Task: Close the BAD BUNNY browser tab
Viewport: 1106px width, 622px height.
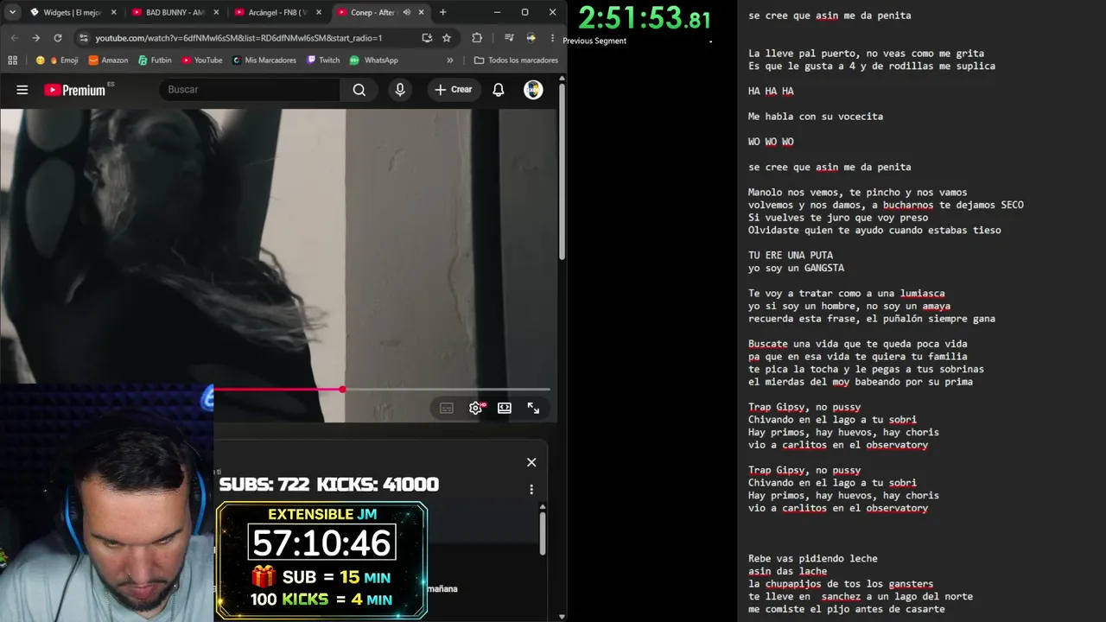Action: (216, 12)
